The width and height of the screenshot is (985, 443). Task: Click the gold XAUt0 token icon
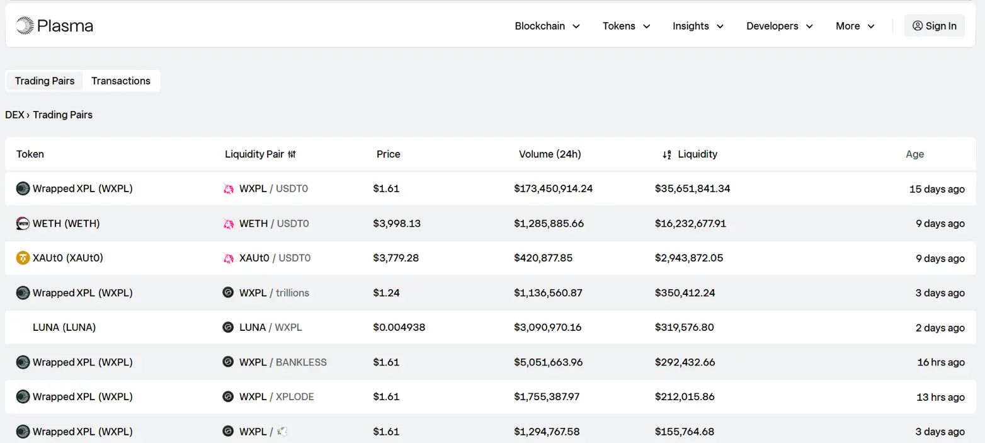point(23,258)
